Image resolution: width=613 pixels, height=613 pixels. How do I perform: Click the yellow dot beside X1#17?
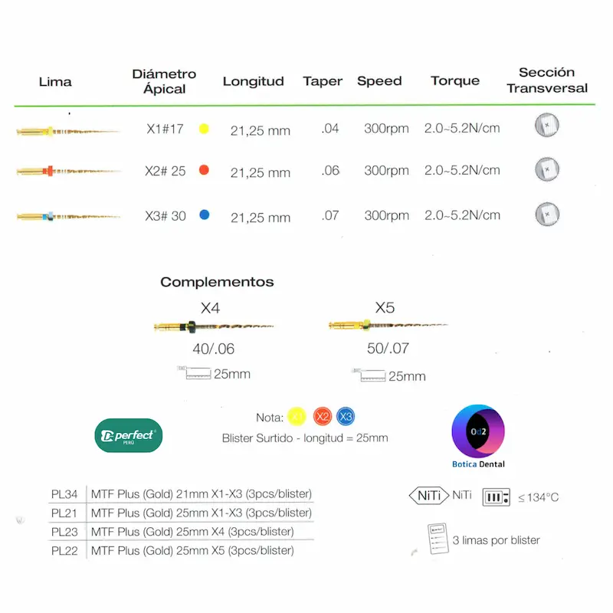[204, 129]
